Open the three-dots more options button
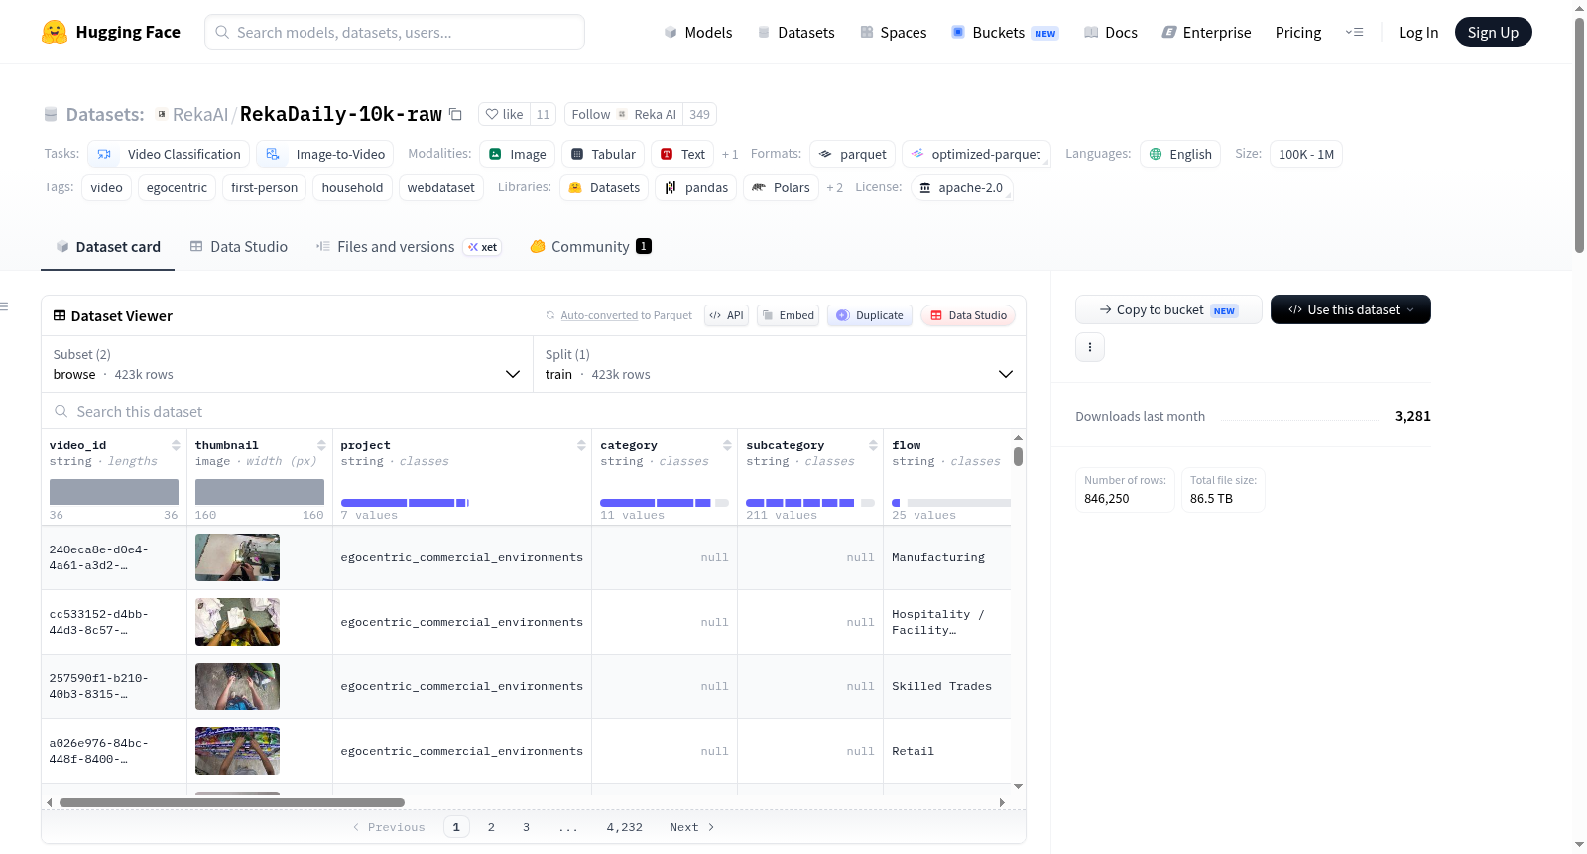The width and height of the screenshot is (1587, 854). [1090, 347]
